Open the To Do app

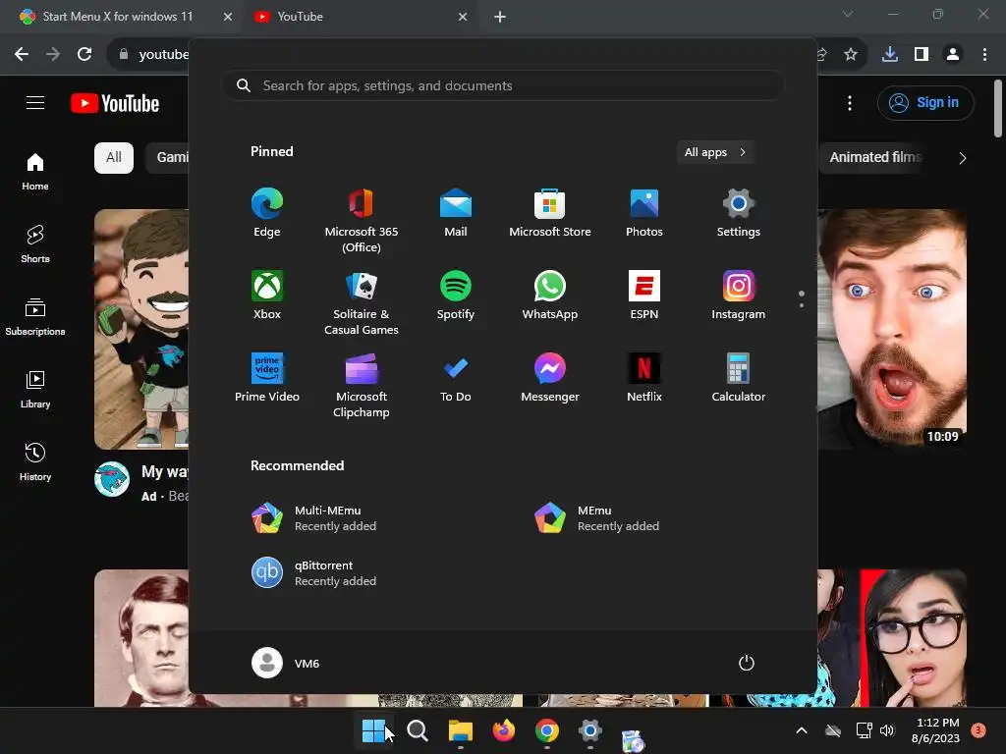(456, 378)
